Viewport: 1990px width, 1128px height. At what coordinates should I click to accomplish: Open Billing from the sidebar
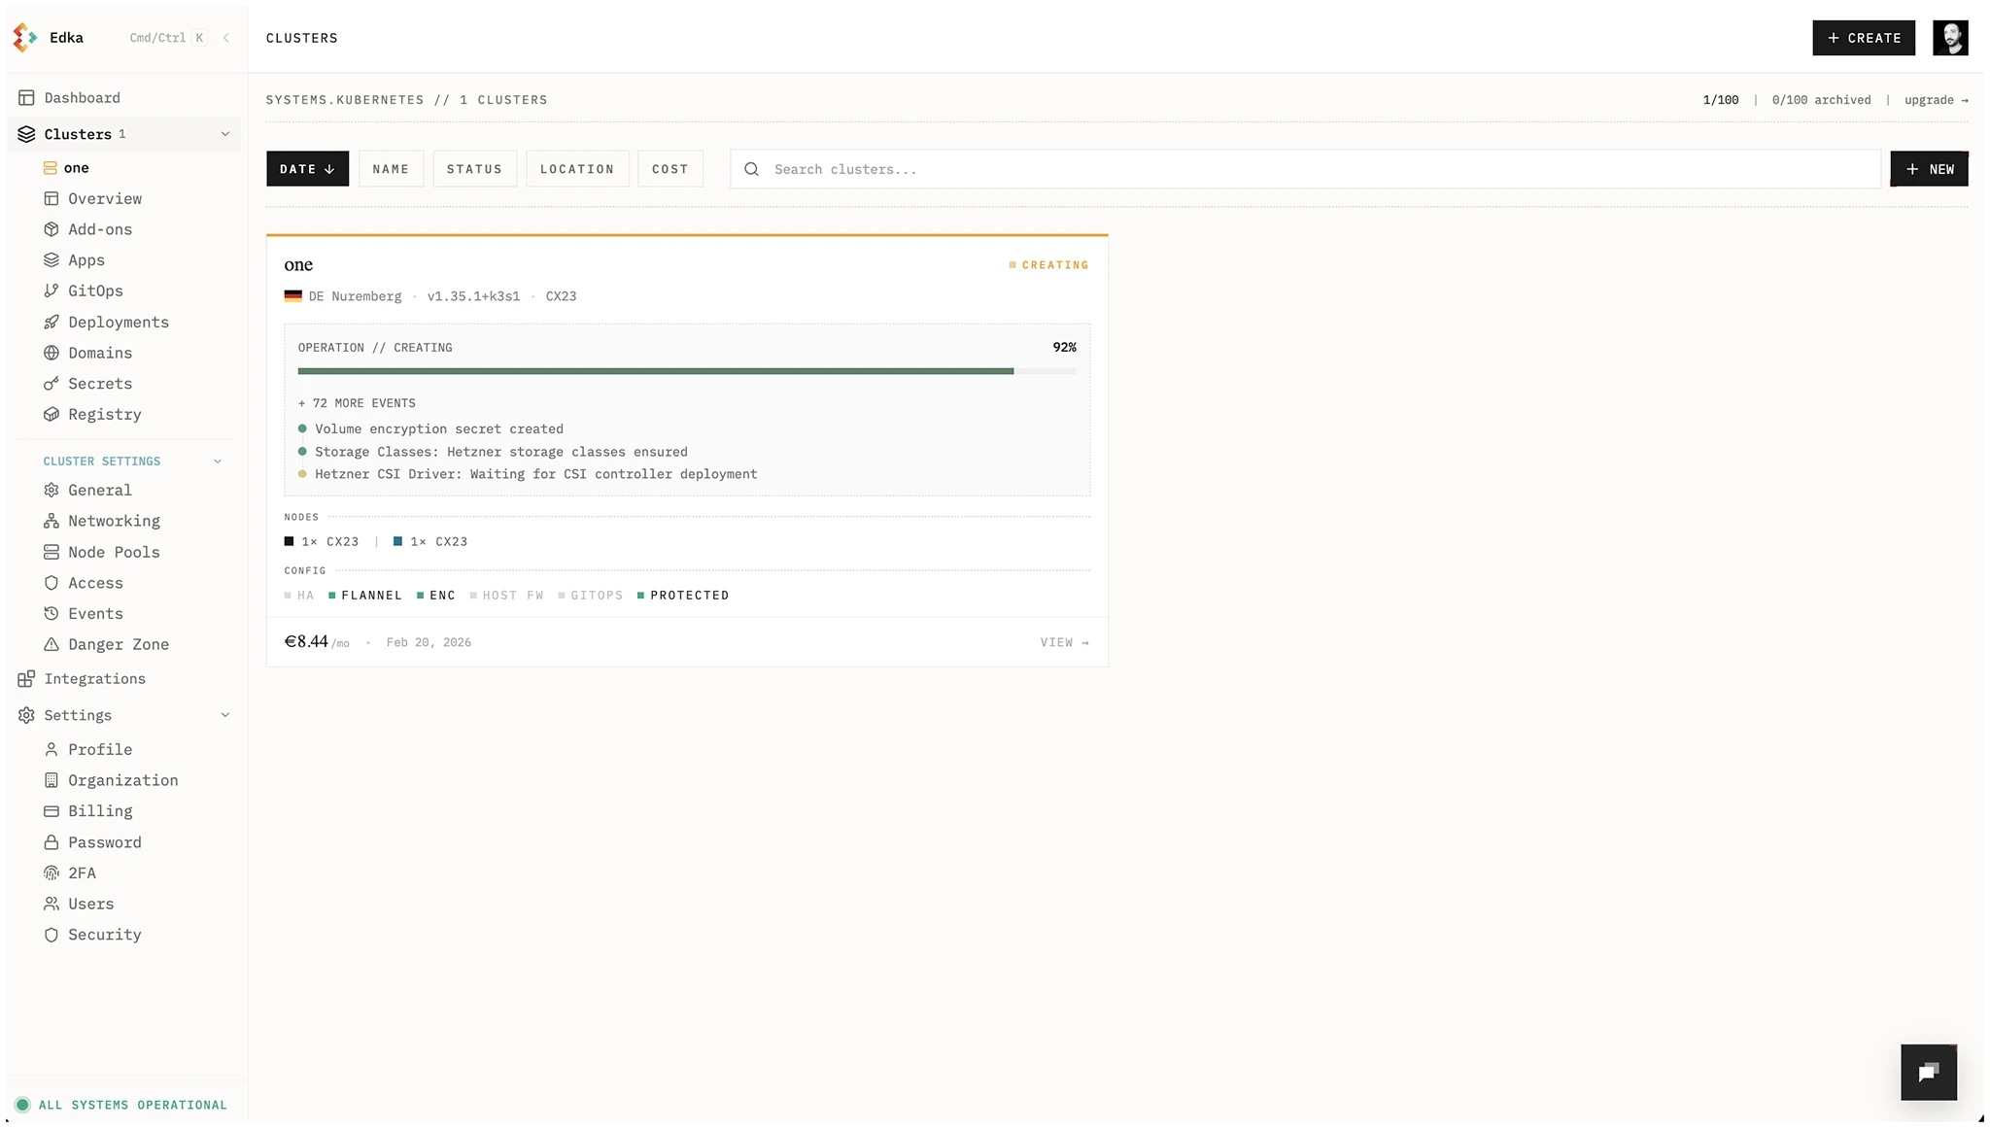coord(98,810)
